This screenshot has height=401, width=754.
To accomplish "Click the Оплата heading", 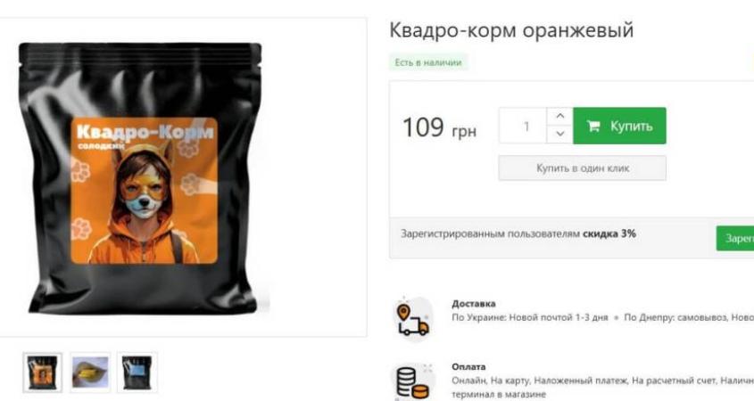I will pos(468,367).
